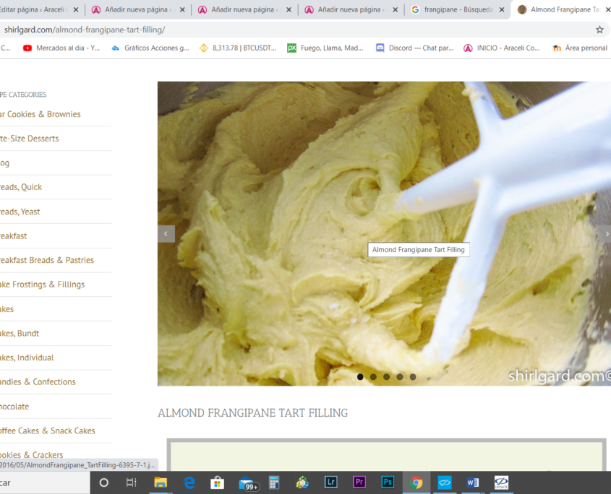The height and width of the screenshot is (494, 611).
Task: Open the Bar Cookies & Brownies category
Action: [40, 114]
